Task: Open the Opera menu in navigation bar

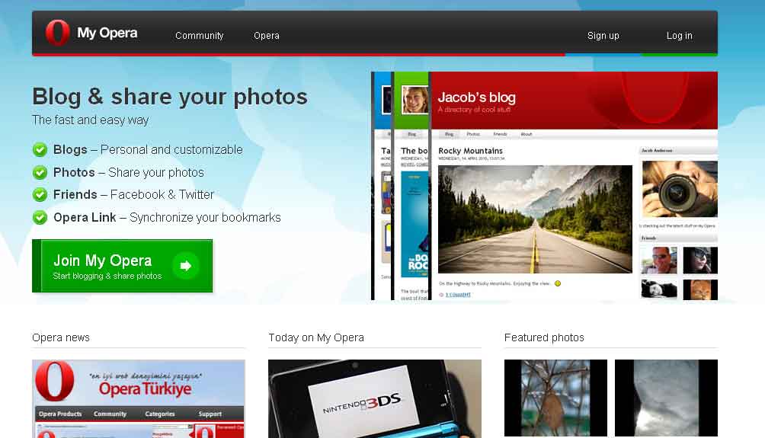Action: (267, 36)
